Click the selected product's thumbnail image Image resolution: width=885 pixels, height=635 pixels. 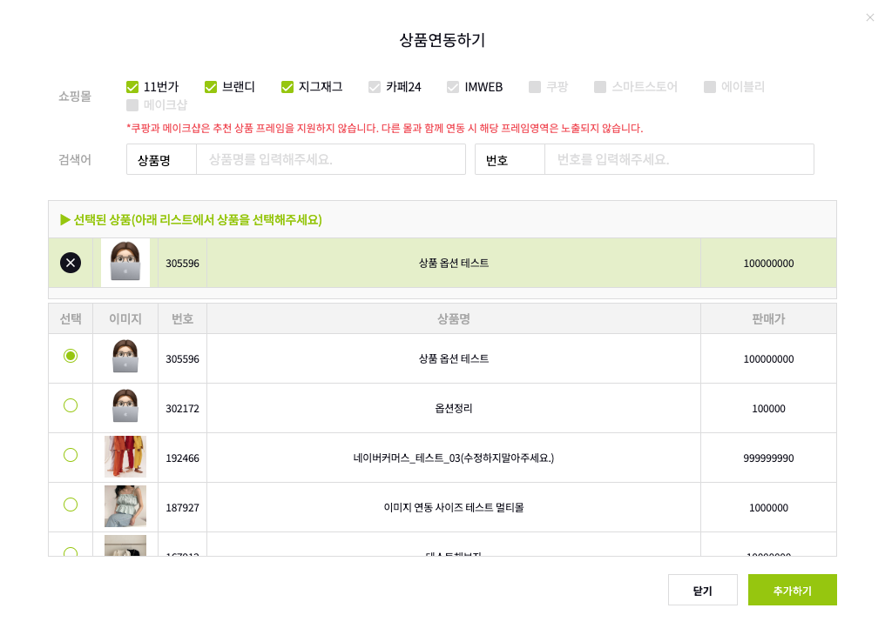(x=125, y=263)
